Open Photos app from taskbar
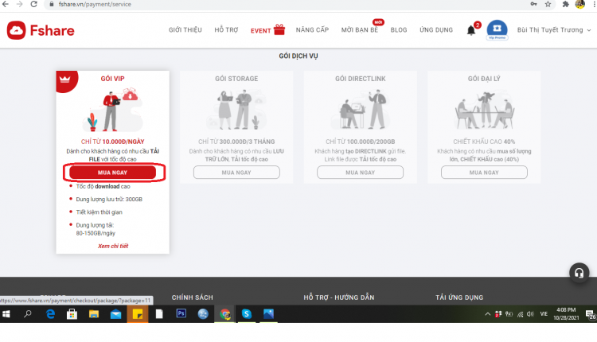597x342 pixels. [268, 314]
